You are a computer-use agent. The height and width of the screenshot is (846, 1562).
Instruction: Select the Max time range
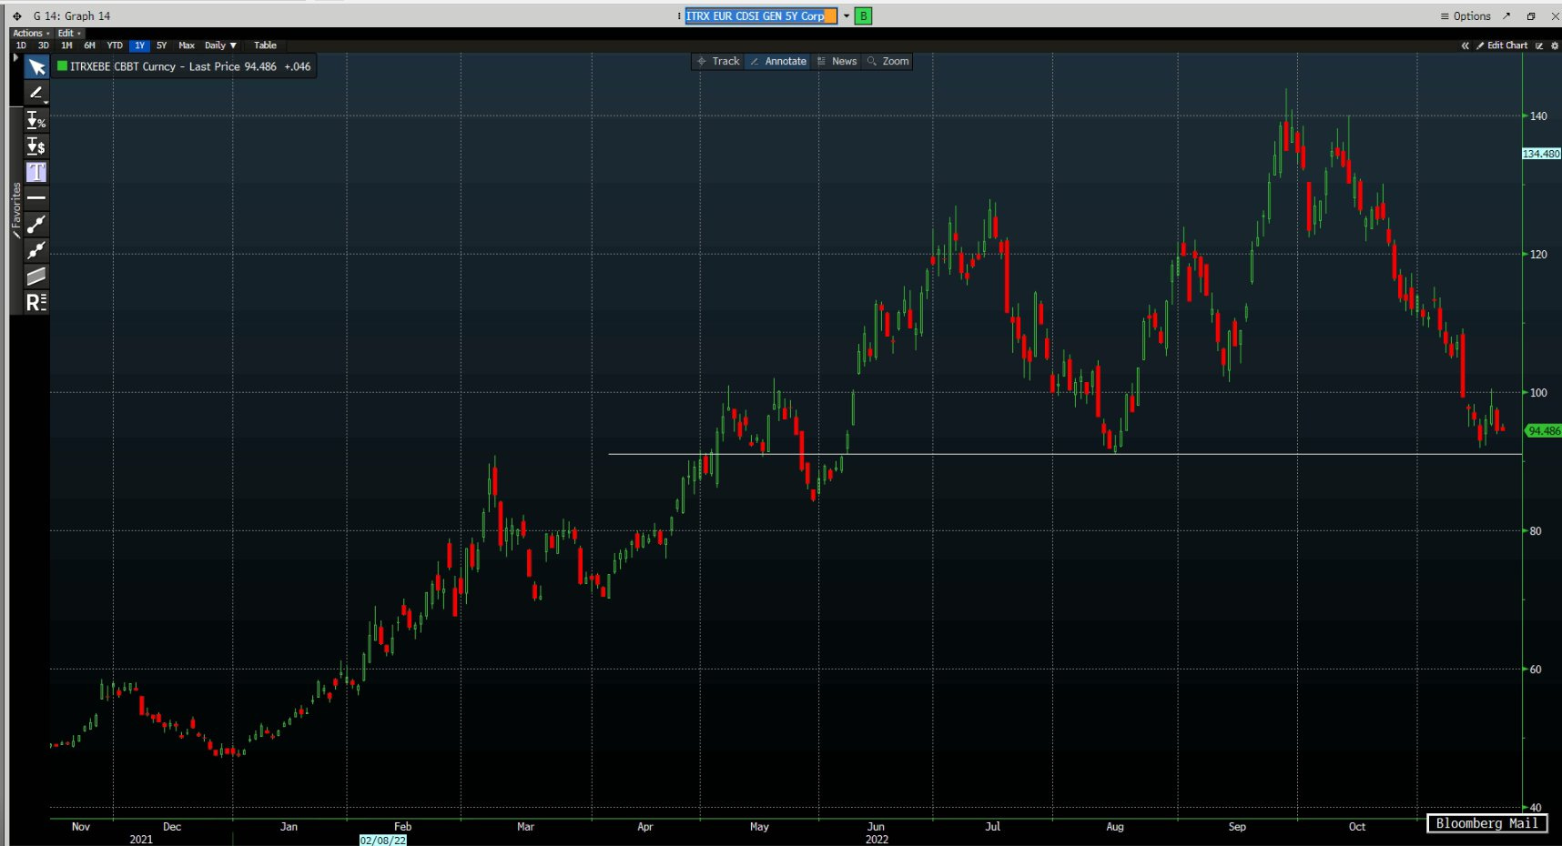[x=187, y=45]
